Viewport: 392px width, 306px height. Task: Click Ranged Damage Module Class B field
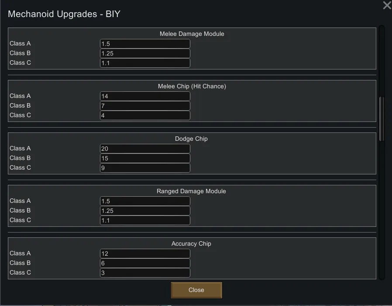[145, 211]
